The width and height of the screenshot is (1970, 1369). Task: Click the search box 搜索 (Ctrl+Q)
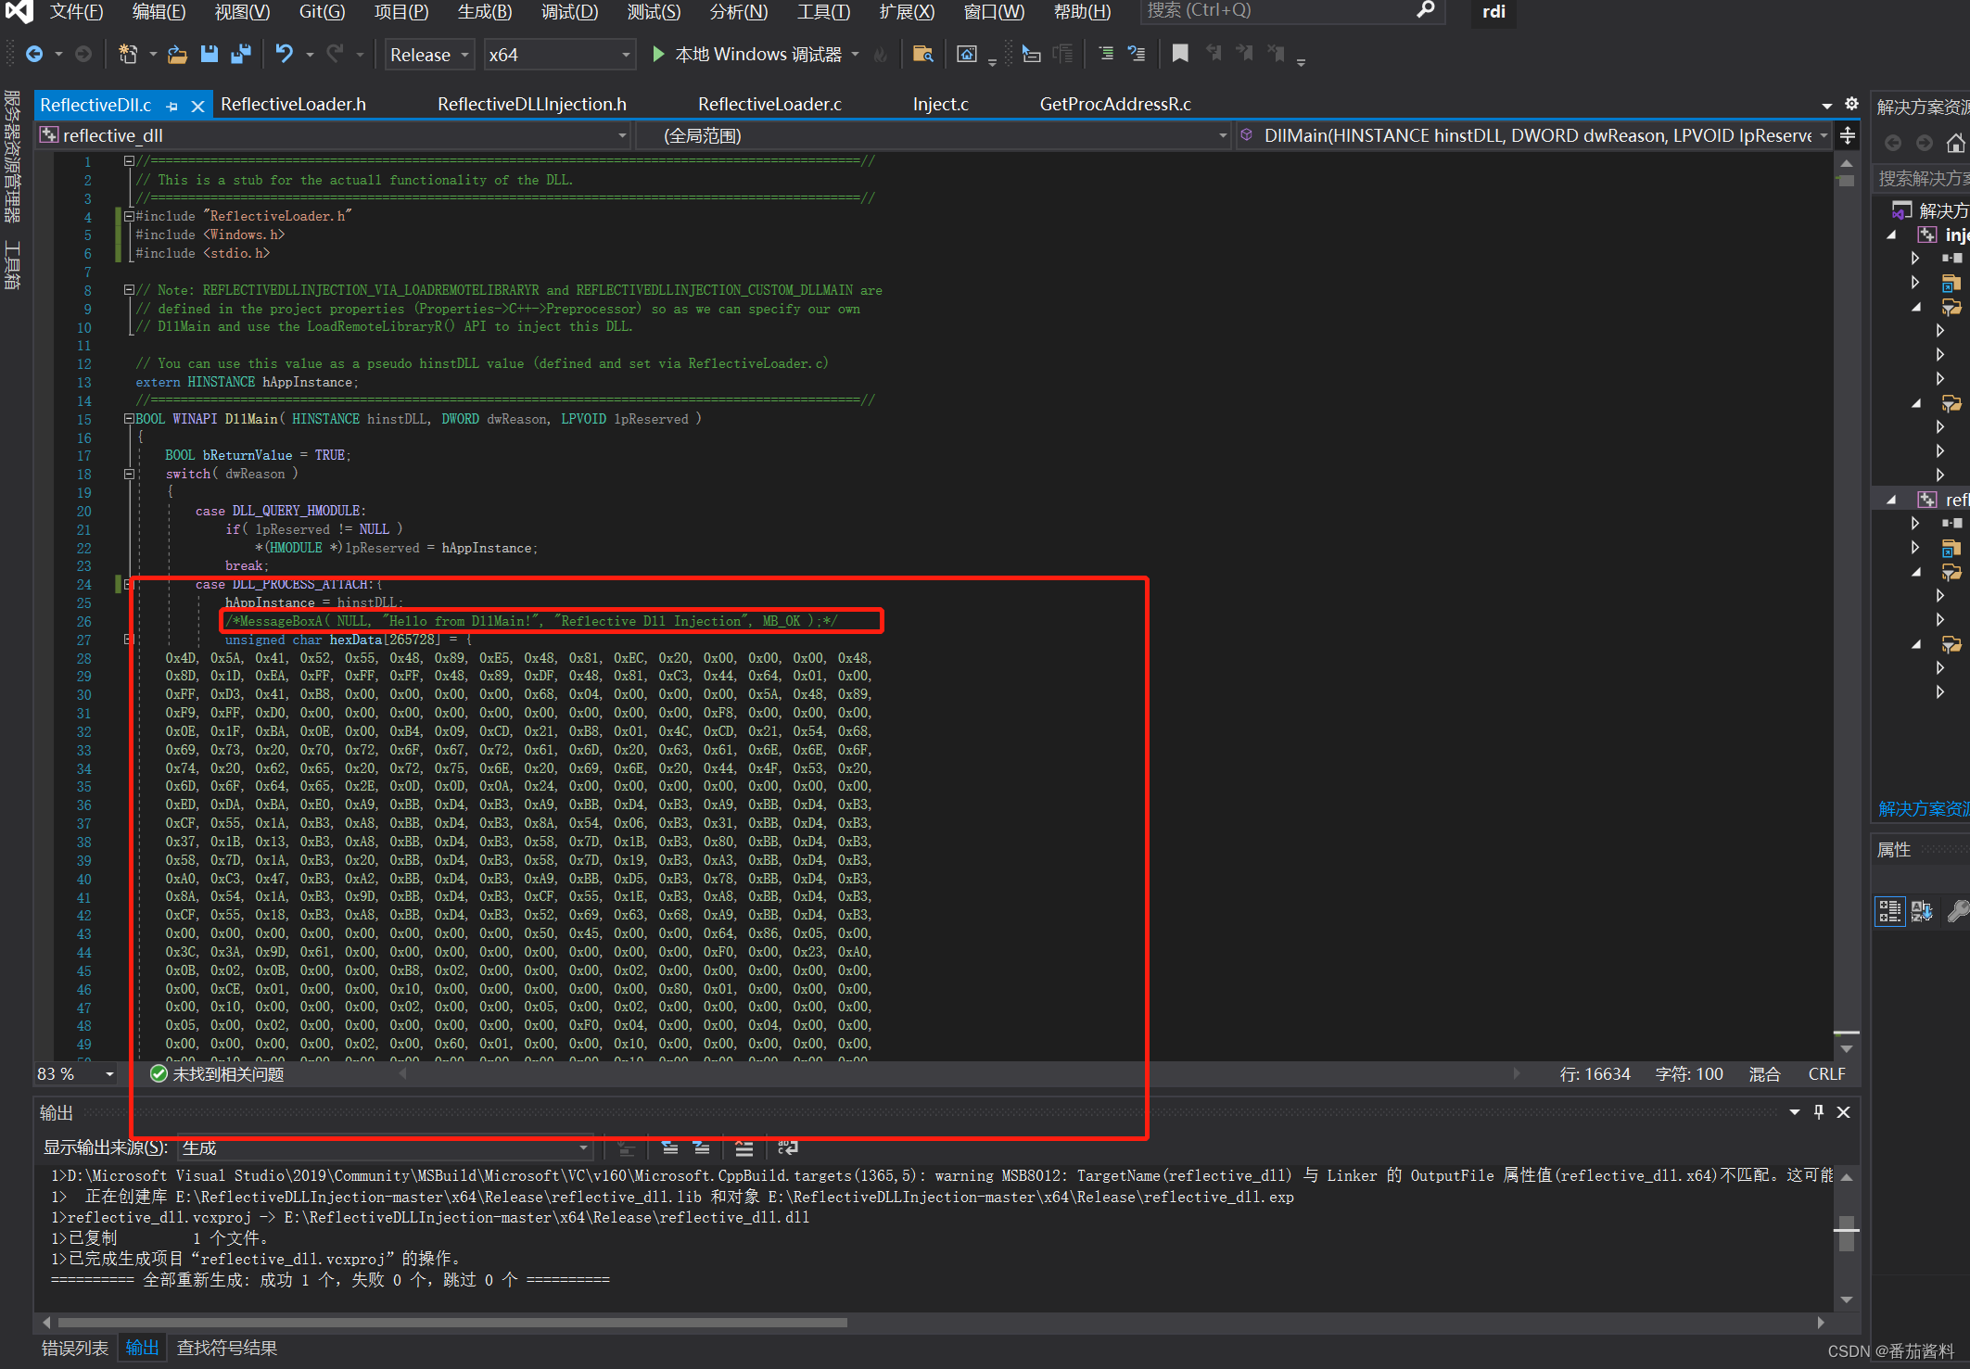1279,11
